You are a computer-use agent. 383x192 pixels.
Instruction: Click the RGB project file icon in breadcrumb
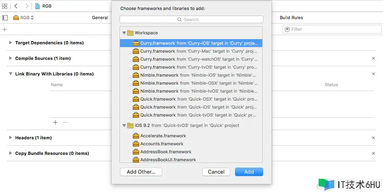click(38, 6)
